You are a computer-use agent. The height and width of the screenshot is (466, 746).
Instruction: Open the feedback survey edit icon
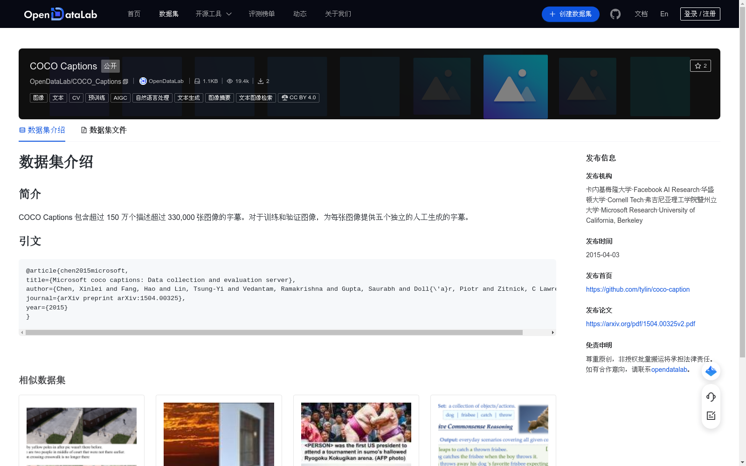pyautogui.click(x=711, y=416)
